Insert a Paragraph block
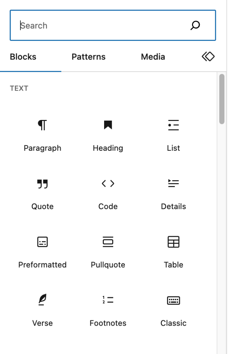The width and height of the screenshot is (229, 354). pyautogui.click(x=42, y=134)
